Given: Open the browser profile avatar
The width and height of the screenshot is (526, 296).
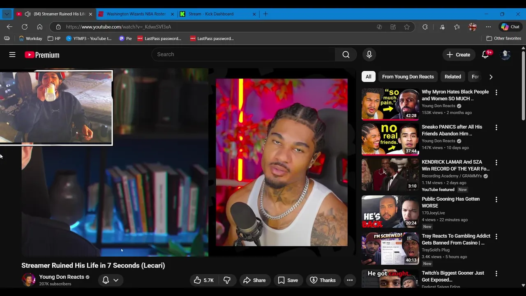Looking at the screenshot, I should [x=473, y=27].
